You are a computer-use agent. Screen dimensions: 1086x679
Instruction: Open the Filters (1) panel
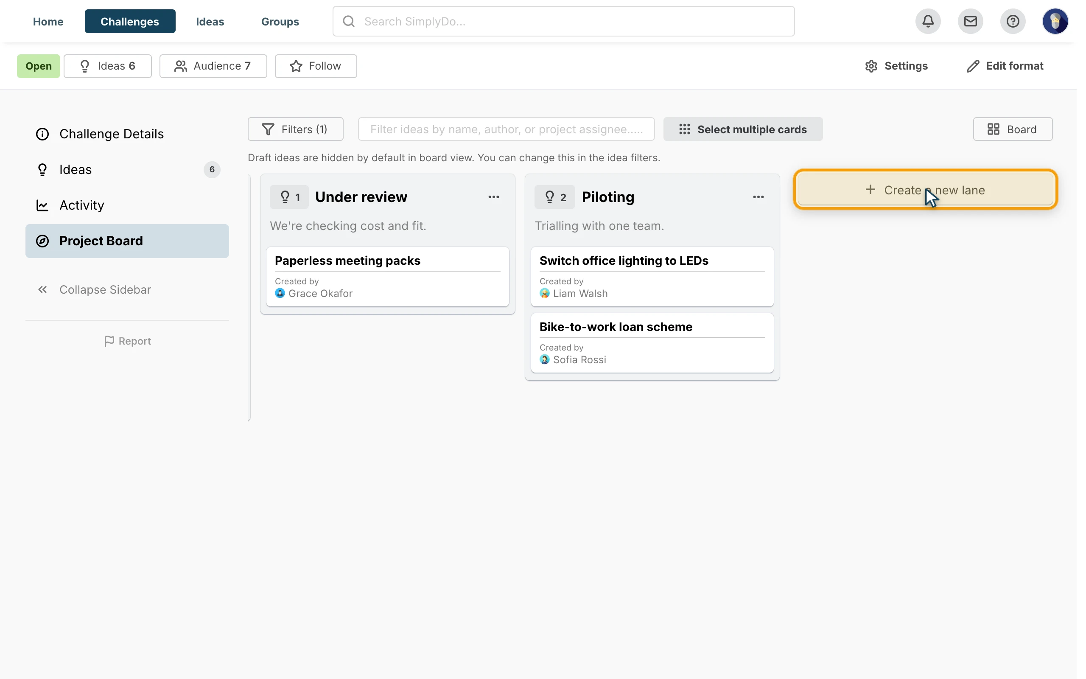pyautogui.click(x=295, y=129)
